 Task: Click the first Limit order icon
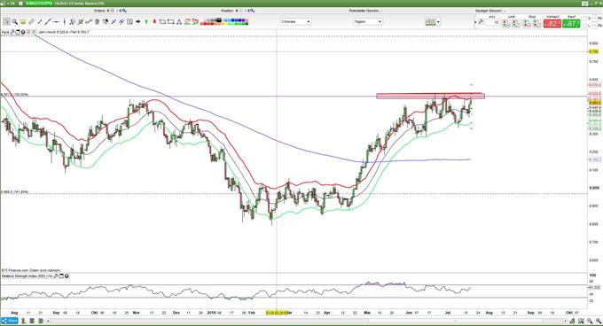pyautogui.click(x=505, y=24)
